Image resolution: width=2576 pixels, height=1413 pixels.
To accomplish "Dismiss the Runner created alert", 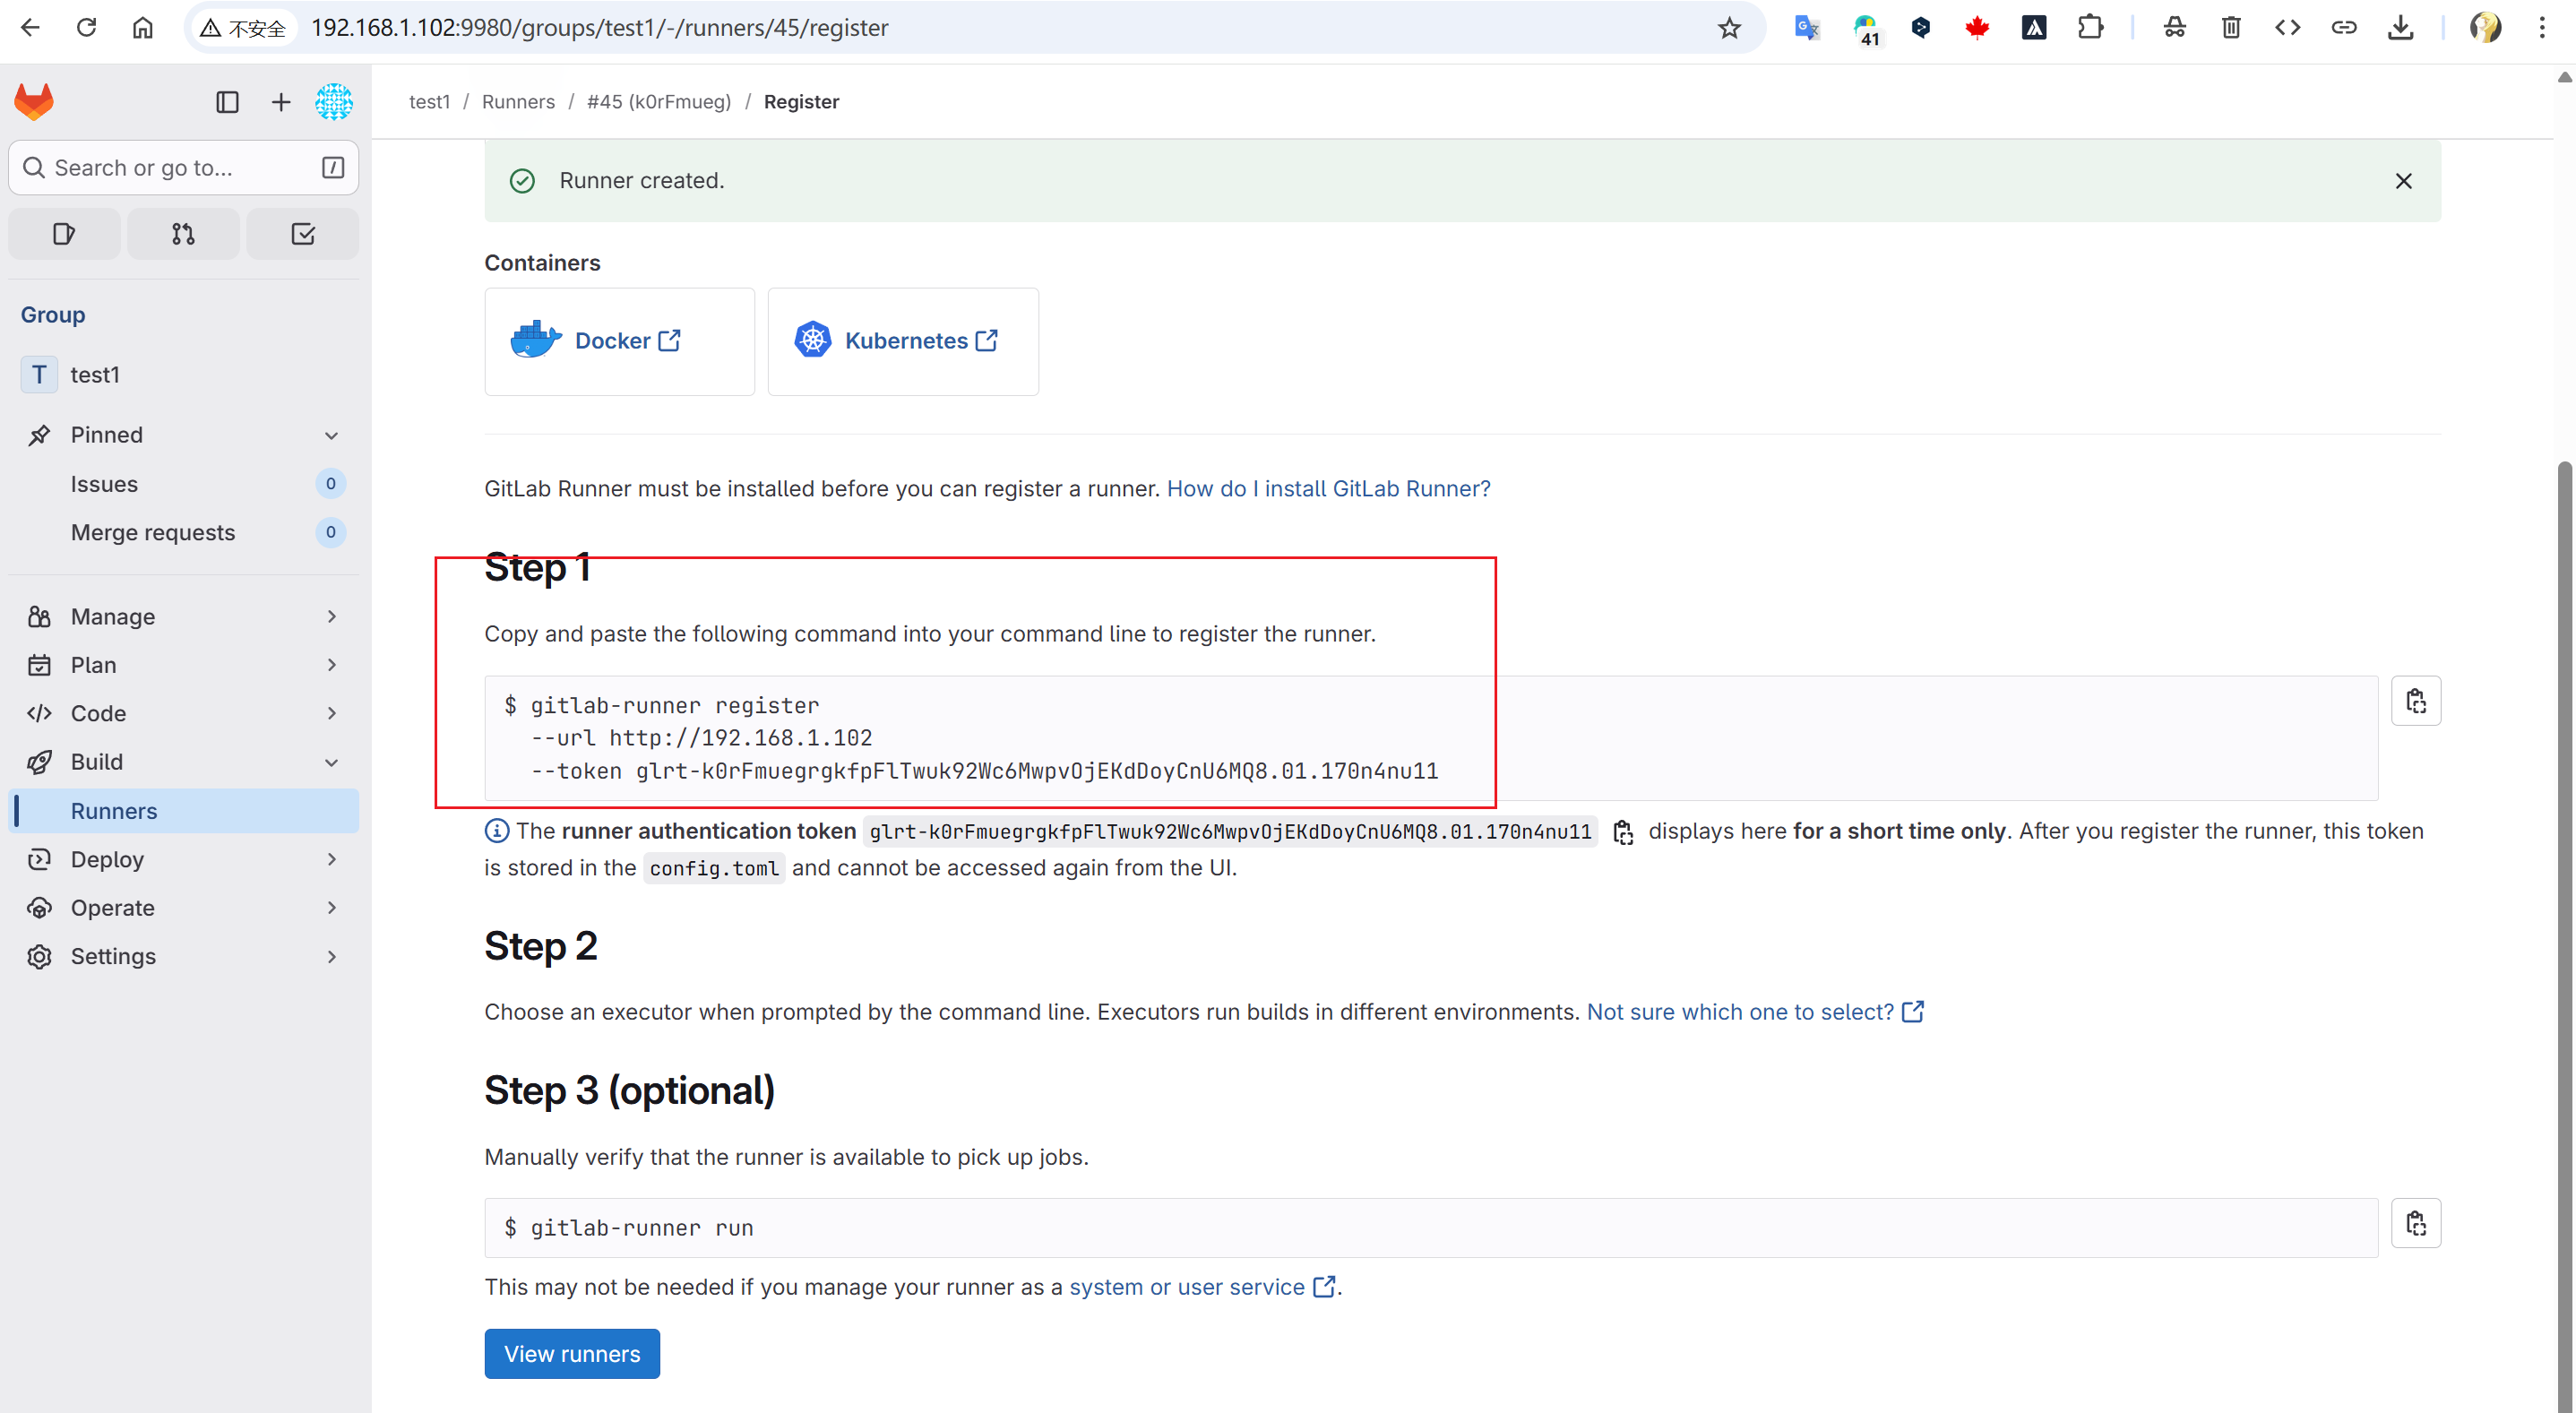I will (2403, 181).
